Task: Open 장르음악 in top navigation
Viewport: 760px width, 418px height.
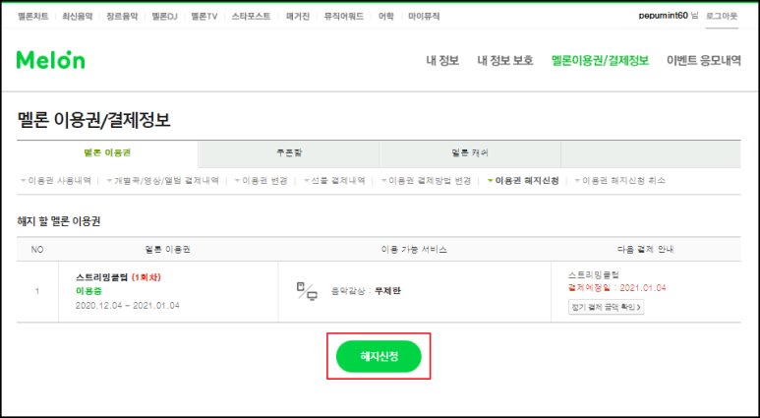Action: click(x=122, y=16)
